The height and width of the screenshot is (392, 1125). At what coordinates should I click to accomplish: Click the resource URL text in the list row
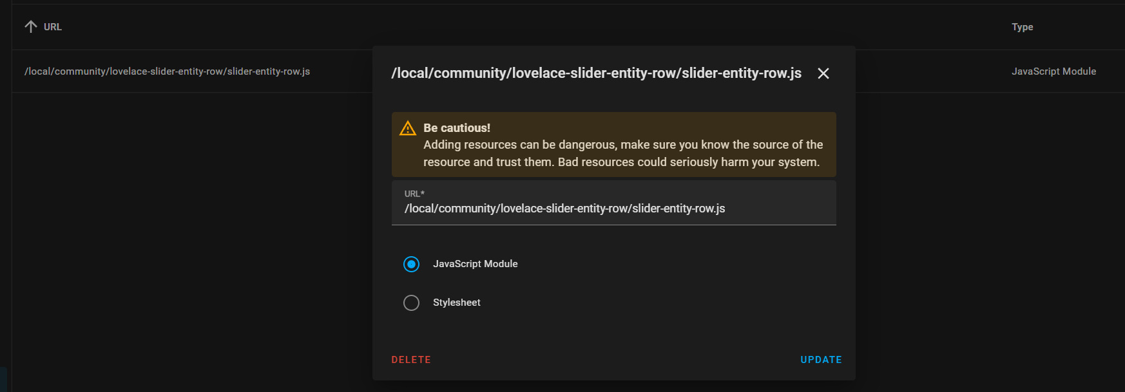[168, 71]
